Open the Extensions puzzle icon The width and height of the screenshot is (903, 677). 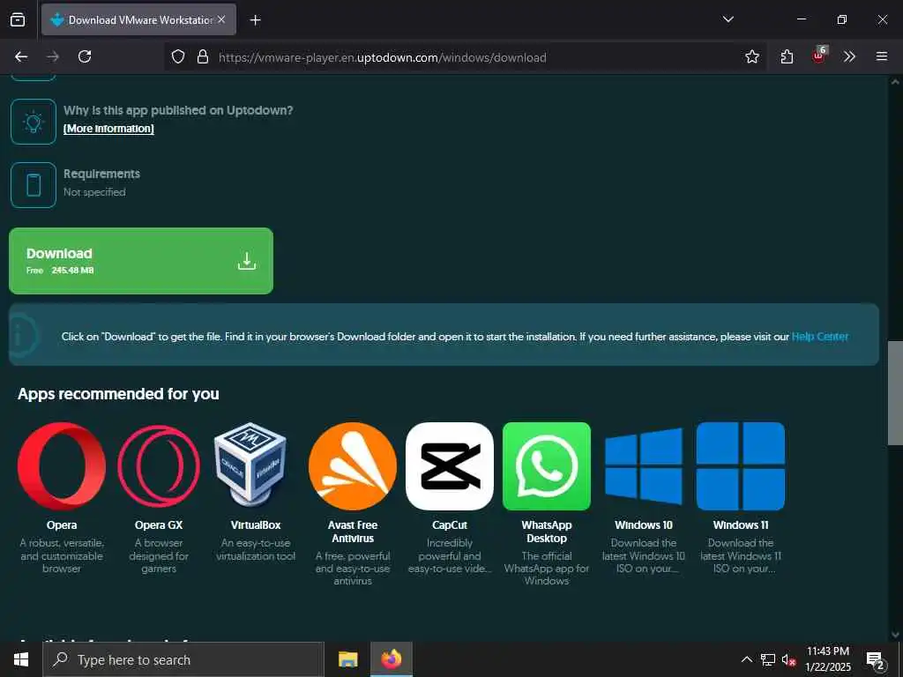(787, 56)
